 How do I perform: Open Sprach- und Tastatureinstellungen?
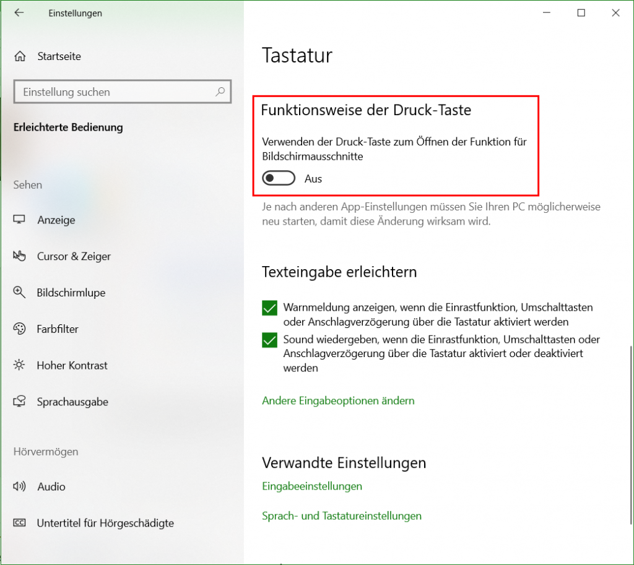[342, 515]
